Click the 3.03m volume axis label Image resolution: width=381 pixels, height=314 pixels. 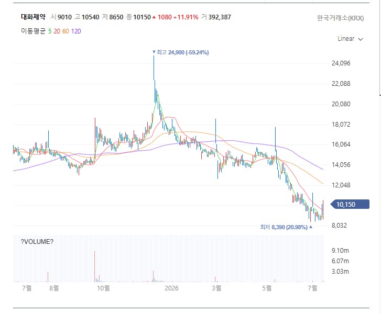[340, 271]
